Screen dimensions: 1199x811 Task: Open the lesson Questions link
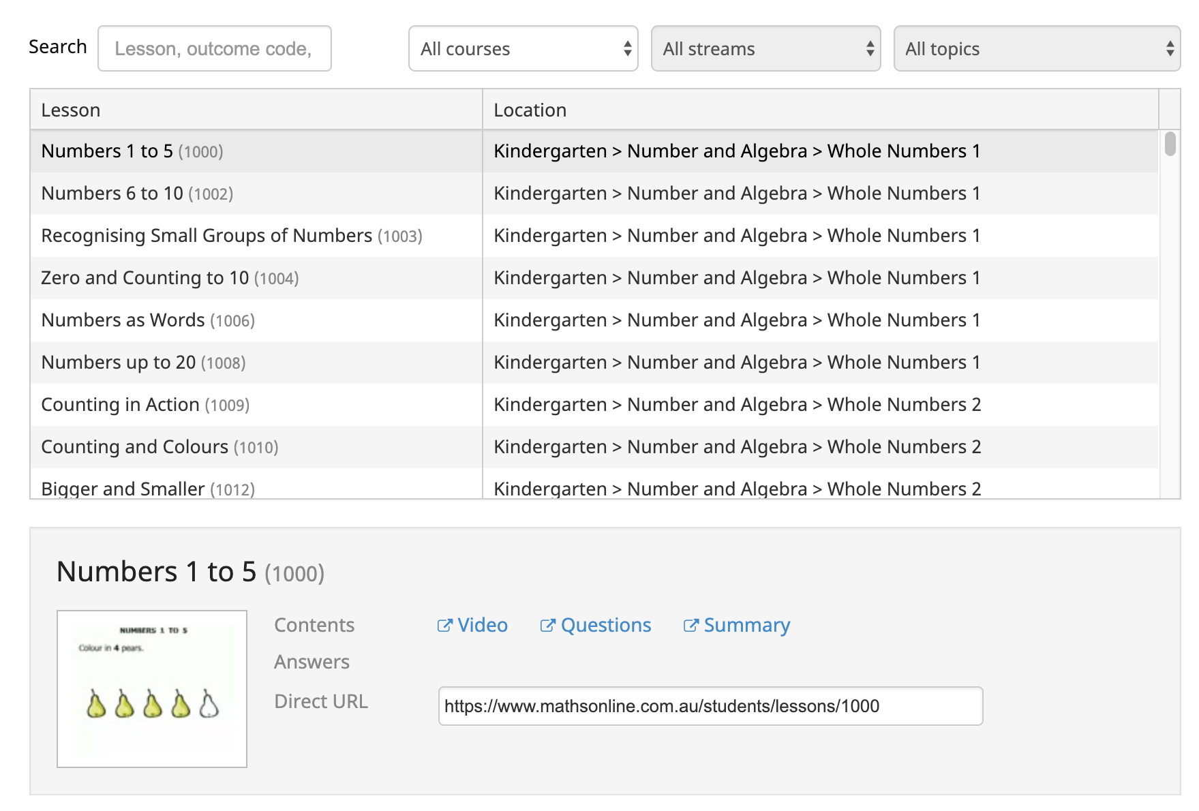[x=605, y=625]
